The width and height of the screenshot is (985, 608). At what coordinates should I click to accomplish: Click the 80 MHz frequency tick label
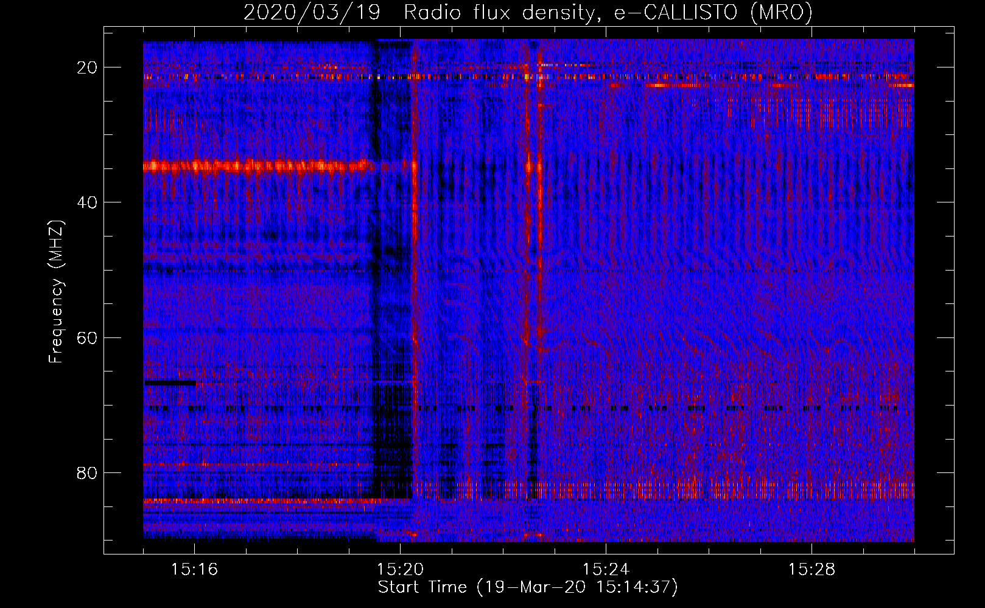[87, 472]
